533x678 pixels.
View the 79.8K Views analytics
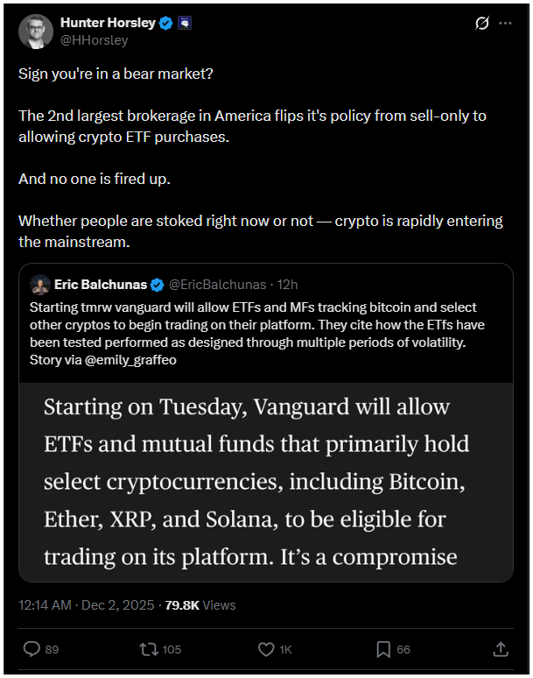[x=200, y=604]
